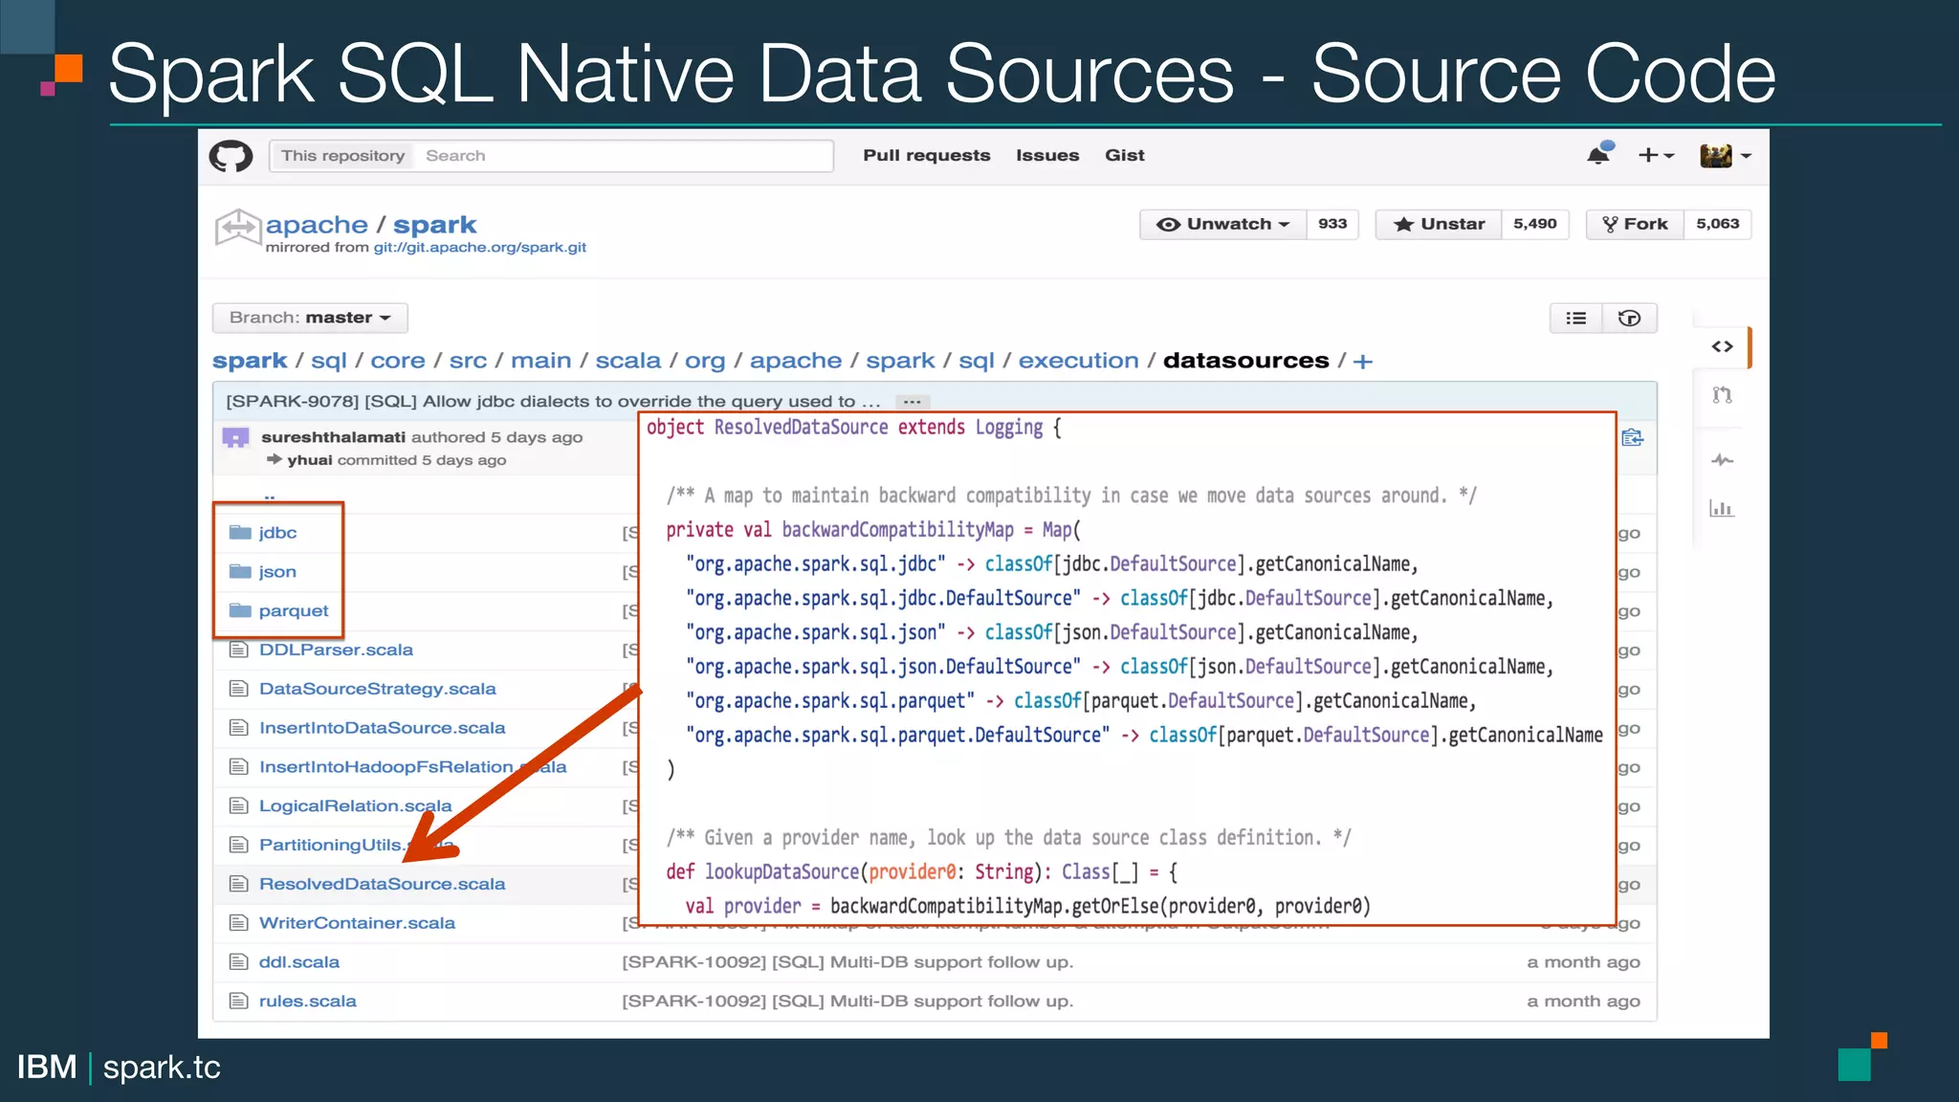This screenshot has width=1959, height=1102.
Task: Open the Pulse activity sidebar icon
Action: coord(1722,460)
